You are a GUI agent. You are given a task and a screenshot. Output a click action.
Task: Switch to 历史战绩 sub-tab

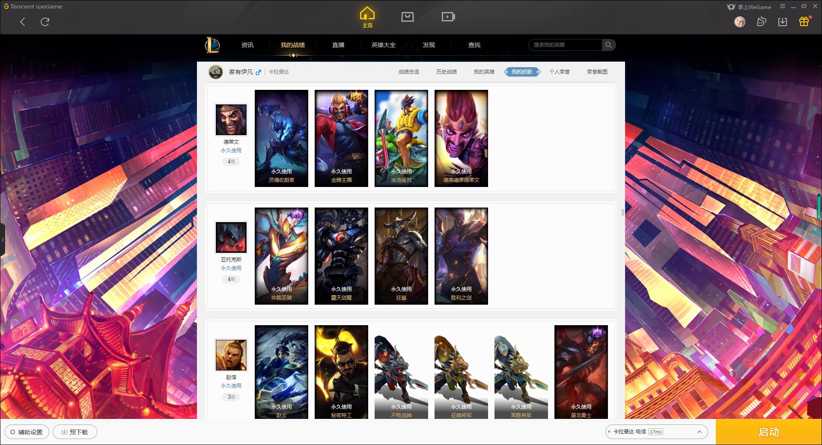[447, 72]
